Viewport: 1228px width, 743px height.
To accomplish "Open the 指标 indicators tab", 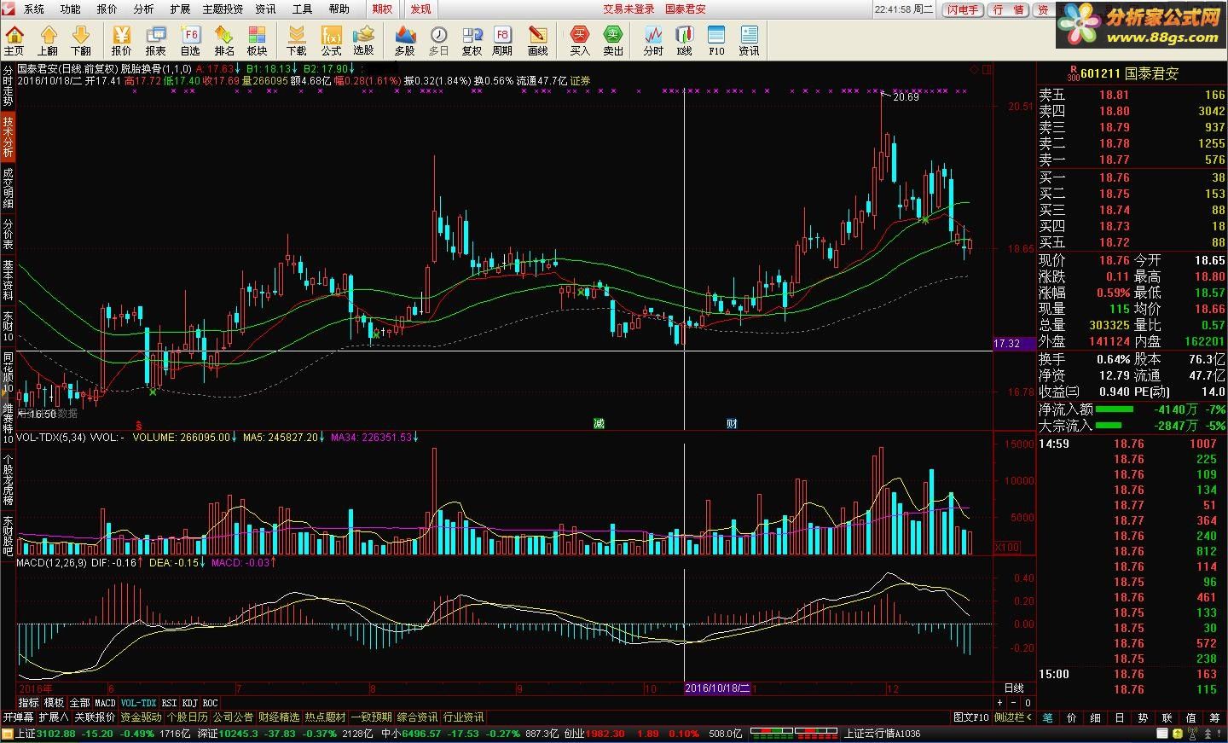I will 28,703.
